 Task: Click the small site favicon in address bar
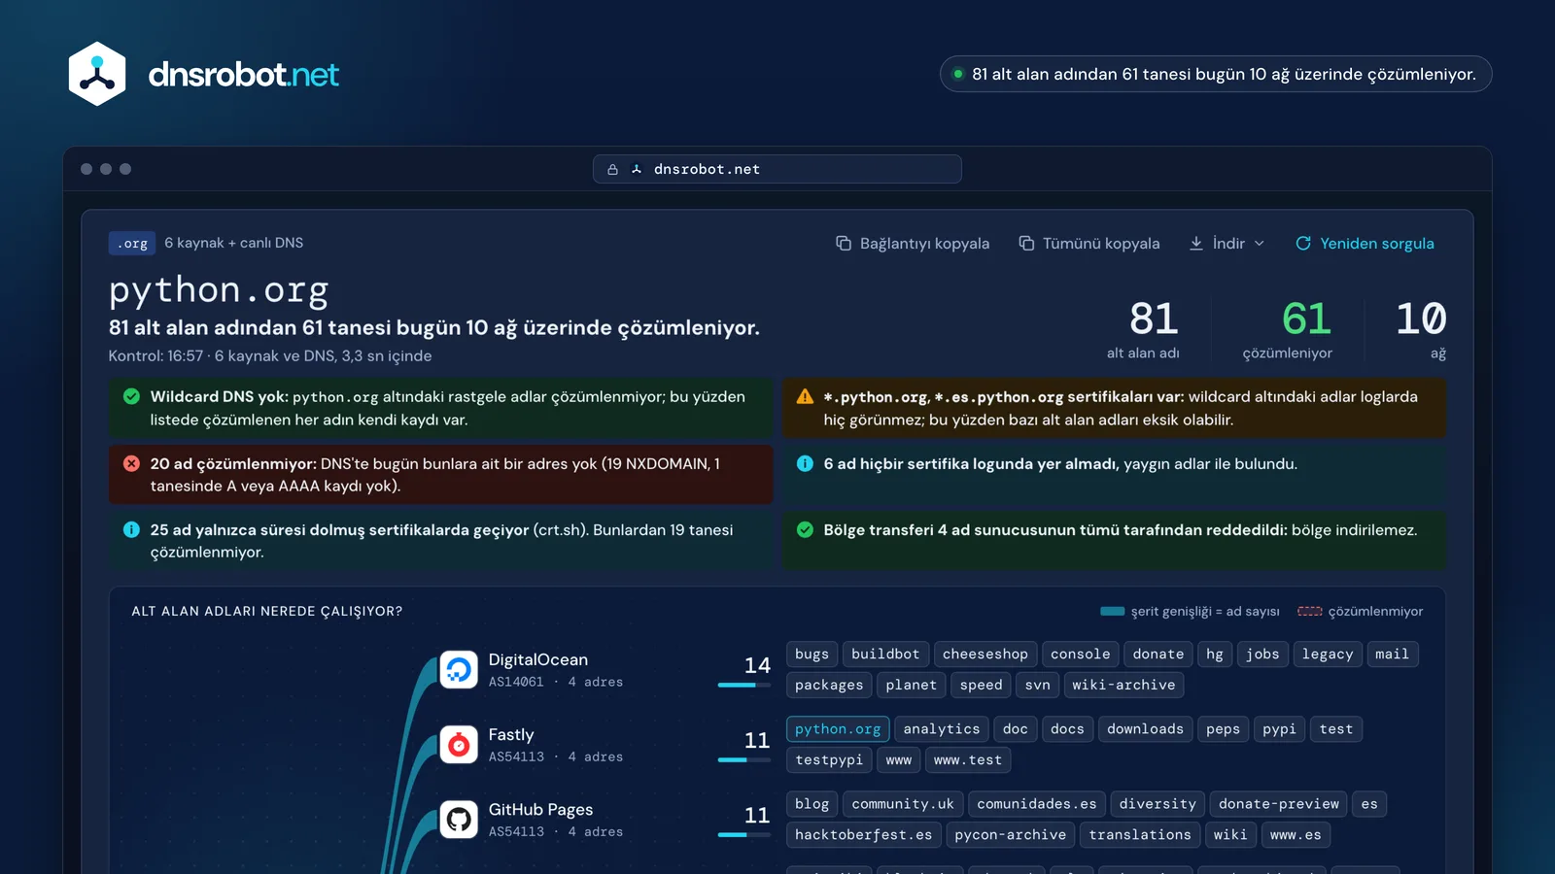tap(637, 169)
